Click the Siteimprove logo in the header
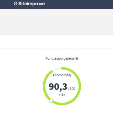This screenshot has width=113, height=113. point(29,4)
